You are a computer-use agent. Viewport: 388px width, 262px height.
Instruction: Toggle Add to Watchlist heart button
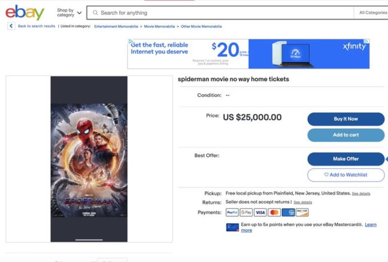coord(346,175)
